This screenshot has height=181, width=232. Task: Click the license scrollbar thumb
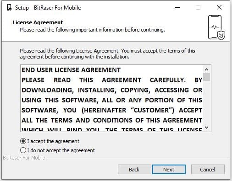pyautogui.click(x=206, y=77)
